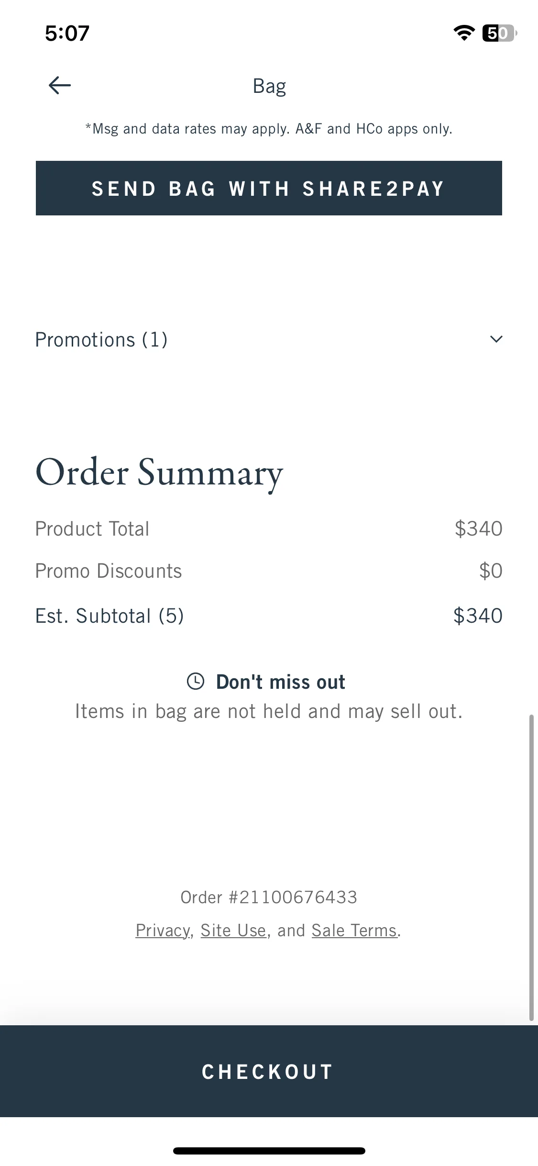
Task: Tap the back arrow icon
Action: 60,86
